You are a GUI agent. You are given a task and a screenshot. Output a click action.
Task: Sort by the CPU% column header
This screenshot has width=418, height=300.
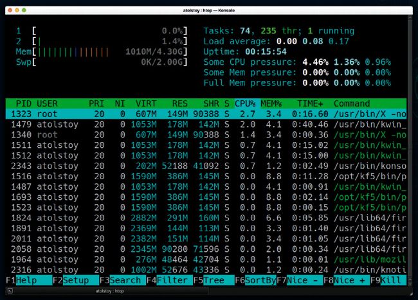click(x=244, y=103)
